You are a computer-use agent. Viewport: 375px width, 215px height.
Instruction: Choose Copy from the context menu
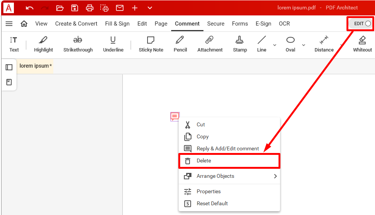(229, 136)
